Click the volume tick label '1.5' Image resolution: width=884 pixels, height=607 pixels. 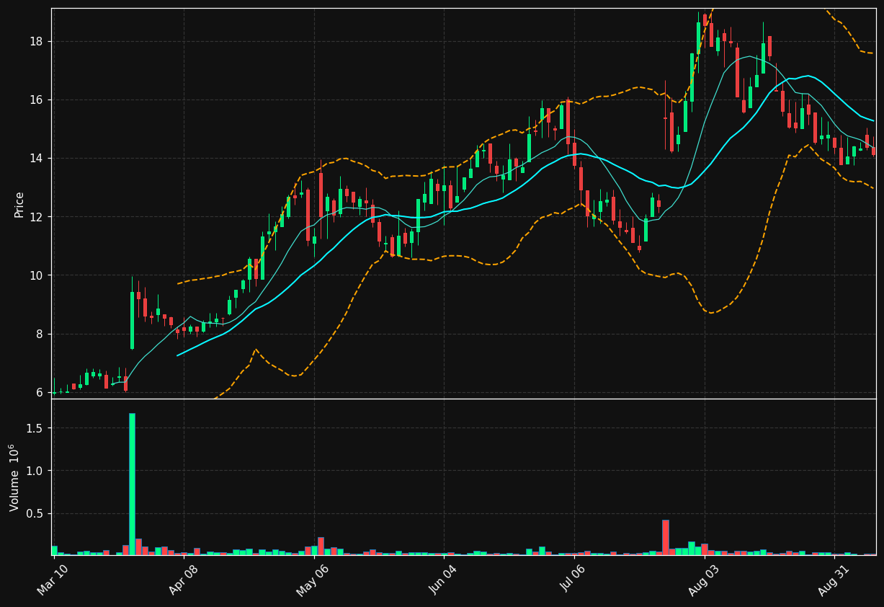(x=35, y=428)
